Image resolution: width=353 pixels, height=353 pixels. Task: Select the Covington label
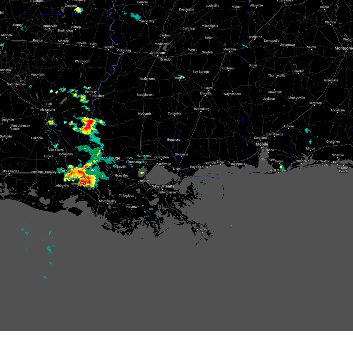[x=161, y=157]
